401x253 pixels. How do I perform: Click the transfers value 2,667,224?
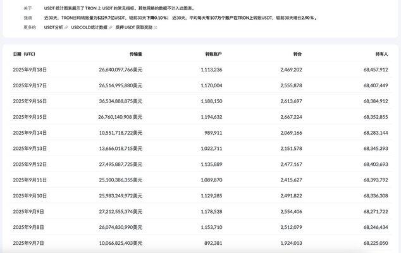(291, 117)
